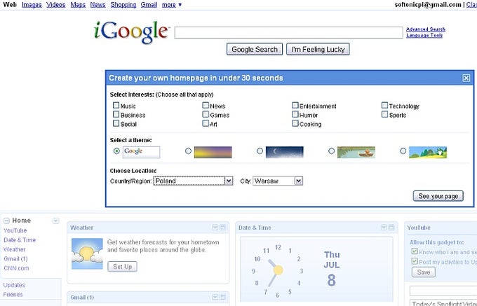Click the iGoogle logo
Viewport: 477px width, 306px height.
point(131,32)
